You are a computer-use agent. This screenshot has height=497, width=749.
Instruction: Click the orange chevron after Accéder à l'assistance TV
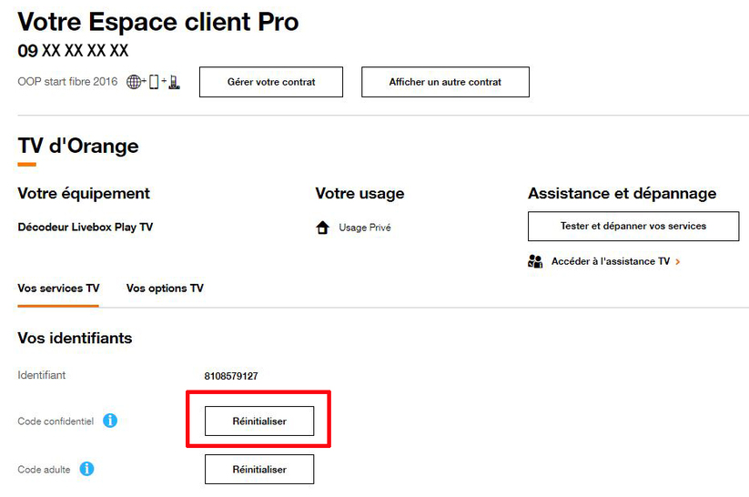677,261
